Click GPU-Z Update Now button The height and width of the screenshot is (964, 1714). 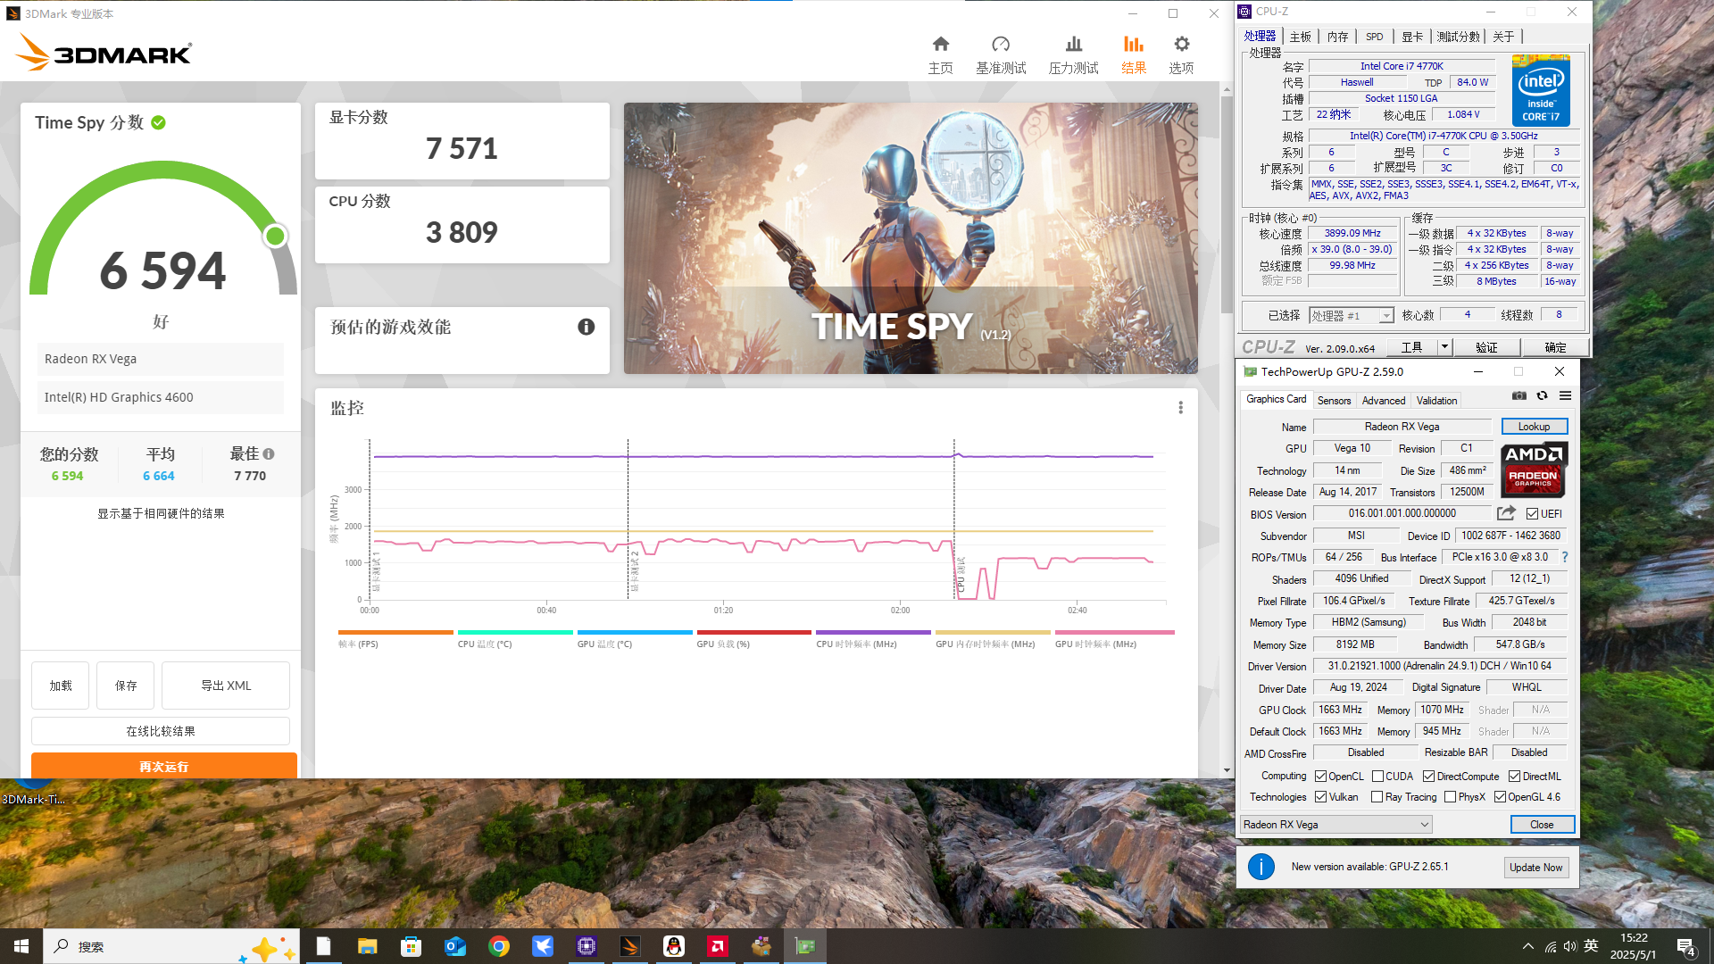pos(1535,868)
